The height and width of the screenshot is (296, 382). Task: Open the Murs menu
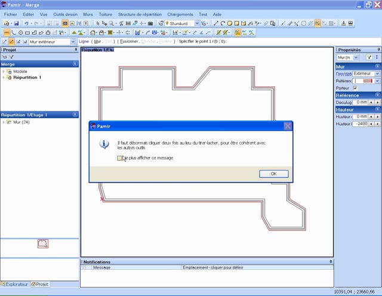[x=88, y=14]
